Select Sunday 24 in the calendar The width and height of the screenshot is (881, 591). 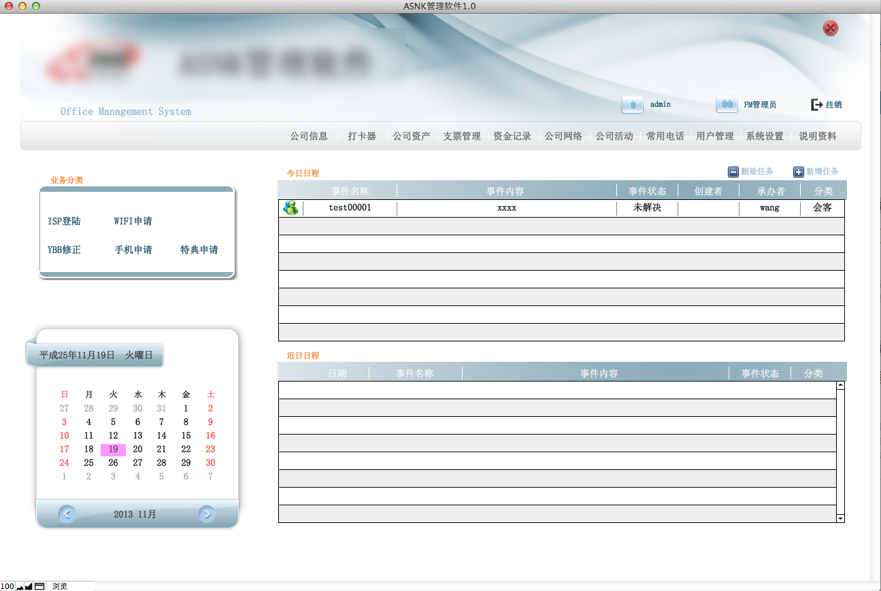[x=64, y=462]
